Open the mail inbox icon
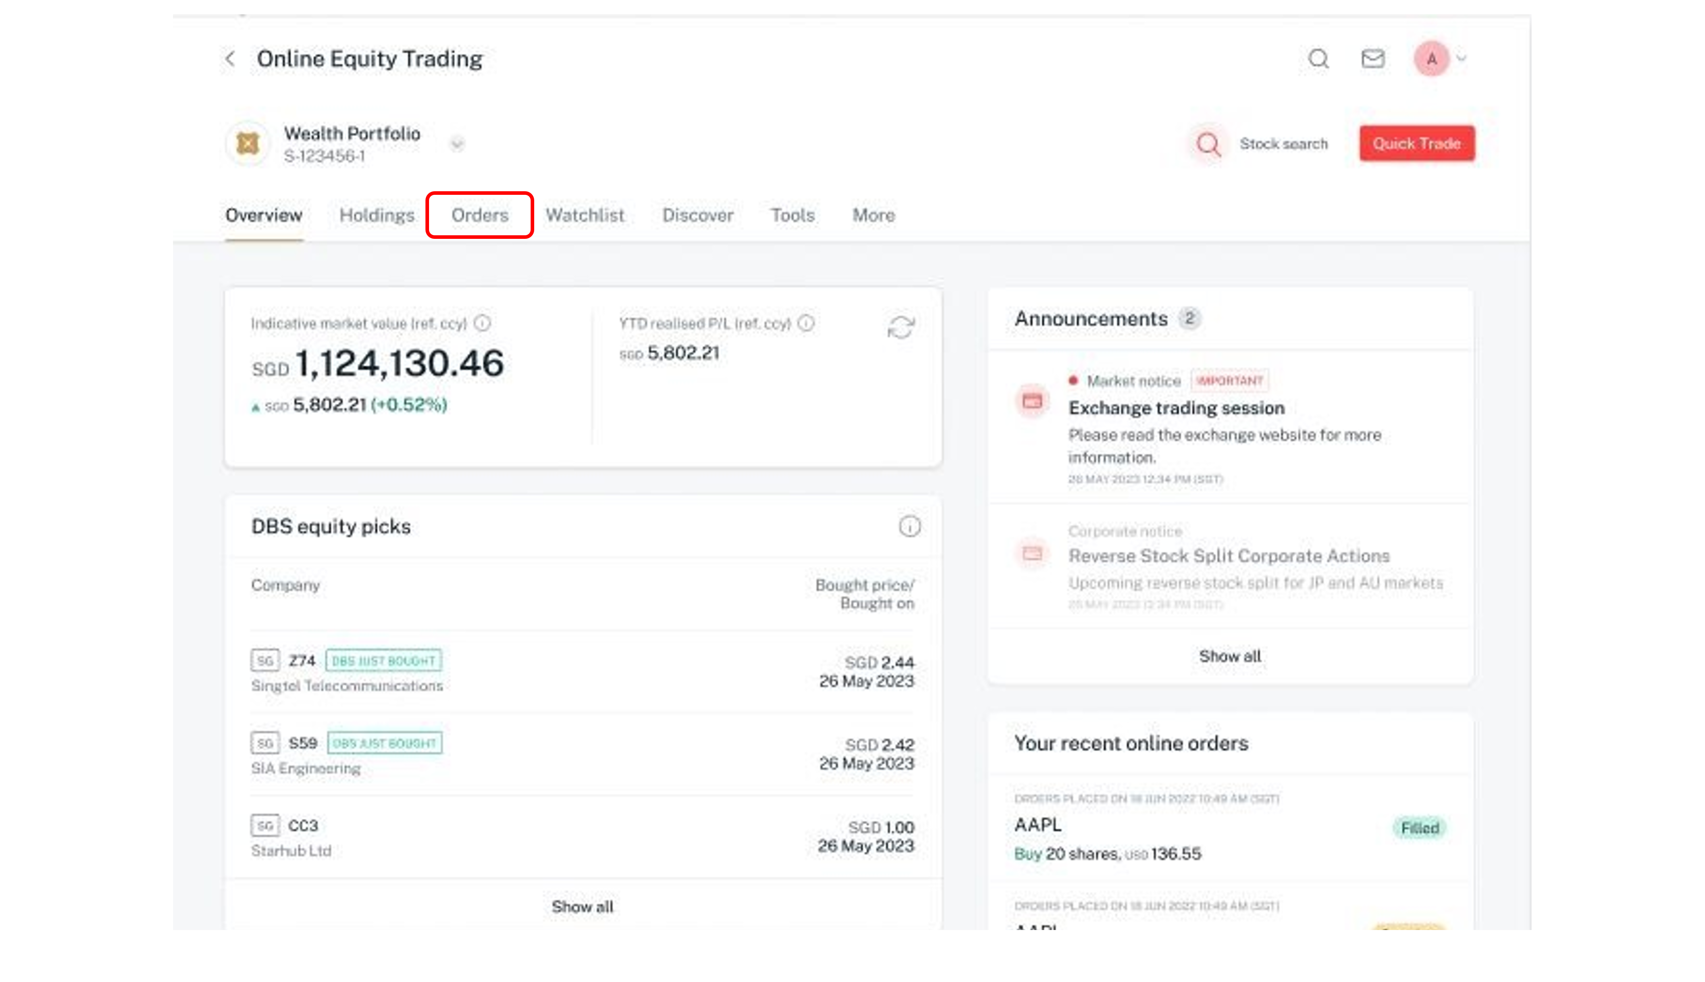1705x982 pixels. 1372,59
